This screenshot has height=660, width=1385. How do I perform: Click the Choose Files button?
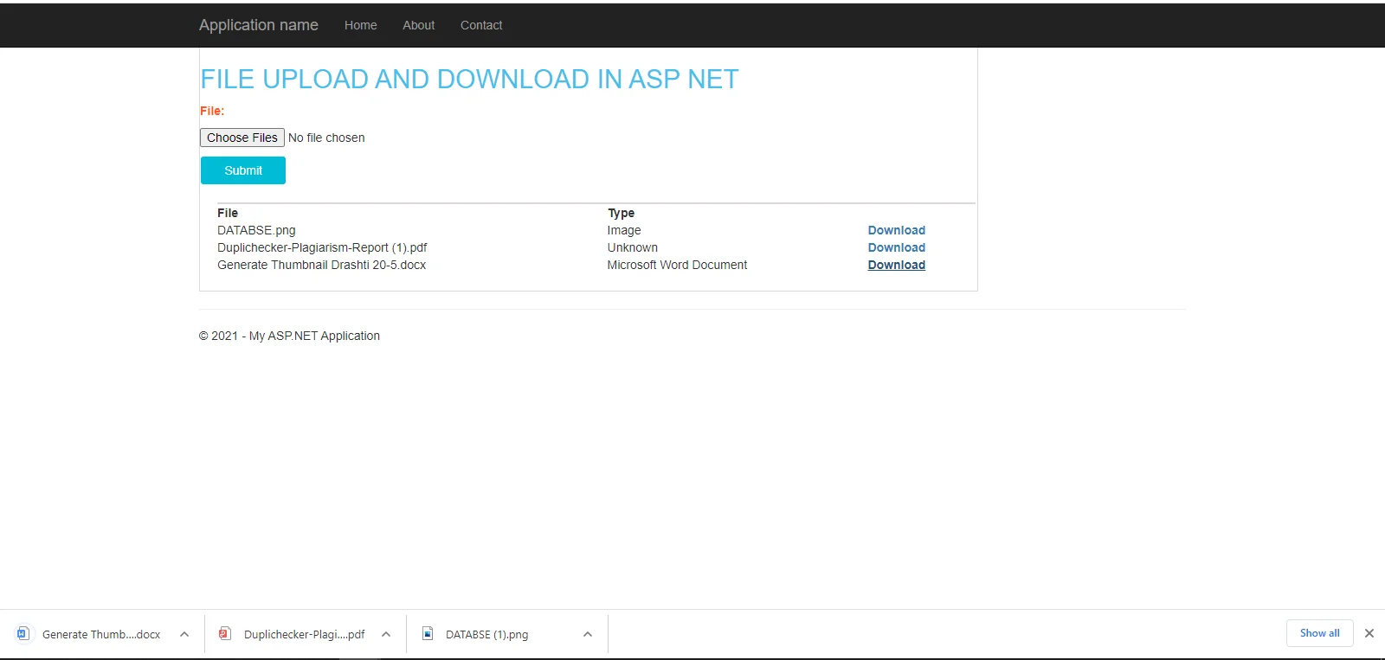pyautogui.click(x=242, y=138)
